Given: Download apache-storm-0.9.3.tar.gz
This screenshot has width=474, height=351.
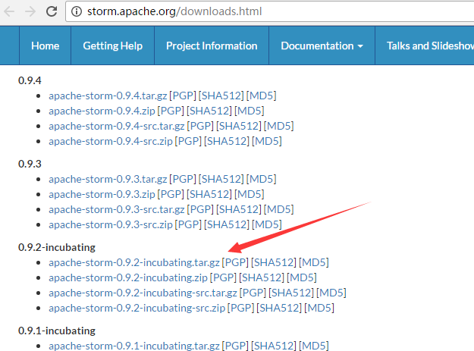Looking at the screenshot, I should coord(108,179).
